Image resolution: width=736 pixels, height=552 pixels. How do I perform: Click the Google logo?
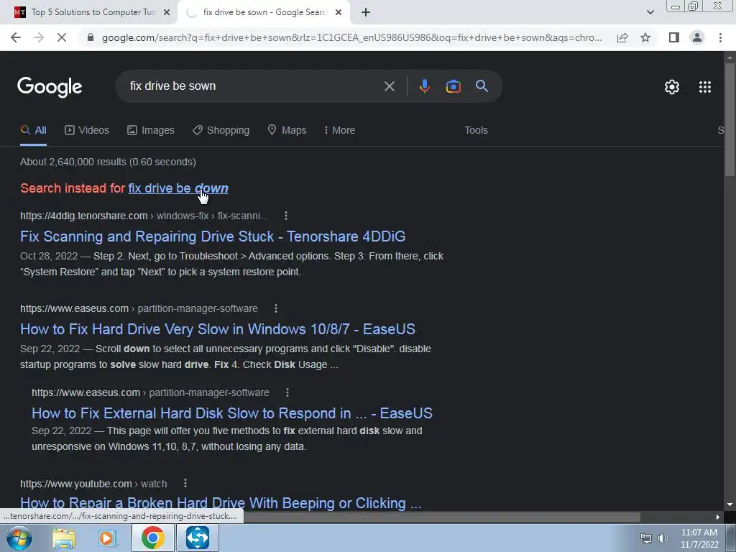click(x=50, y=87)
